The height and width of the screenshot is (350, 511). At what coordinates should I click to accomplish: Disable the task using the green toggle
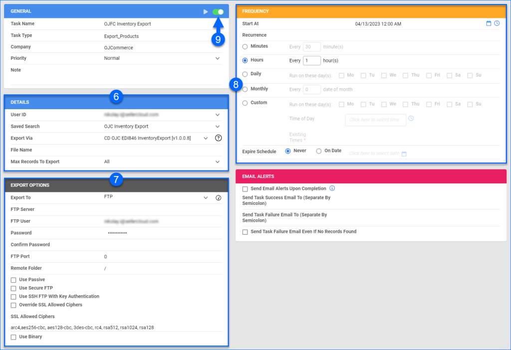pyautogui.click(x=219, y=11)
